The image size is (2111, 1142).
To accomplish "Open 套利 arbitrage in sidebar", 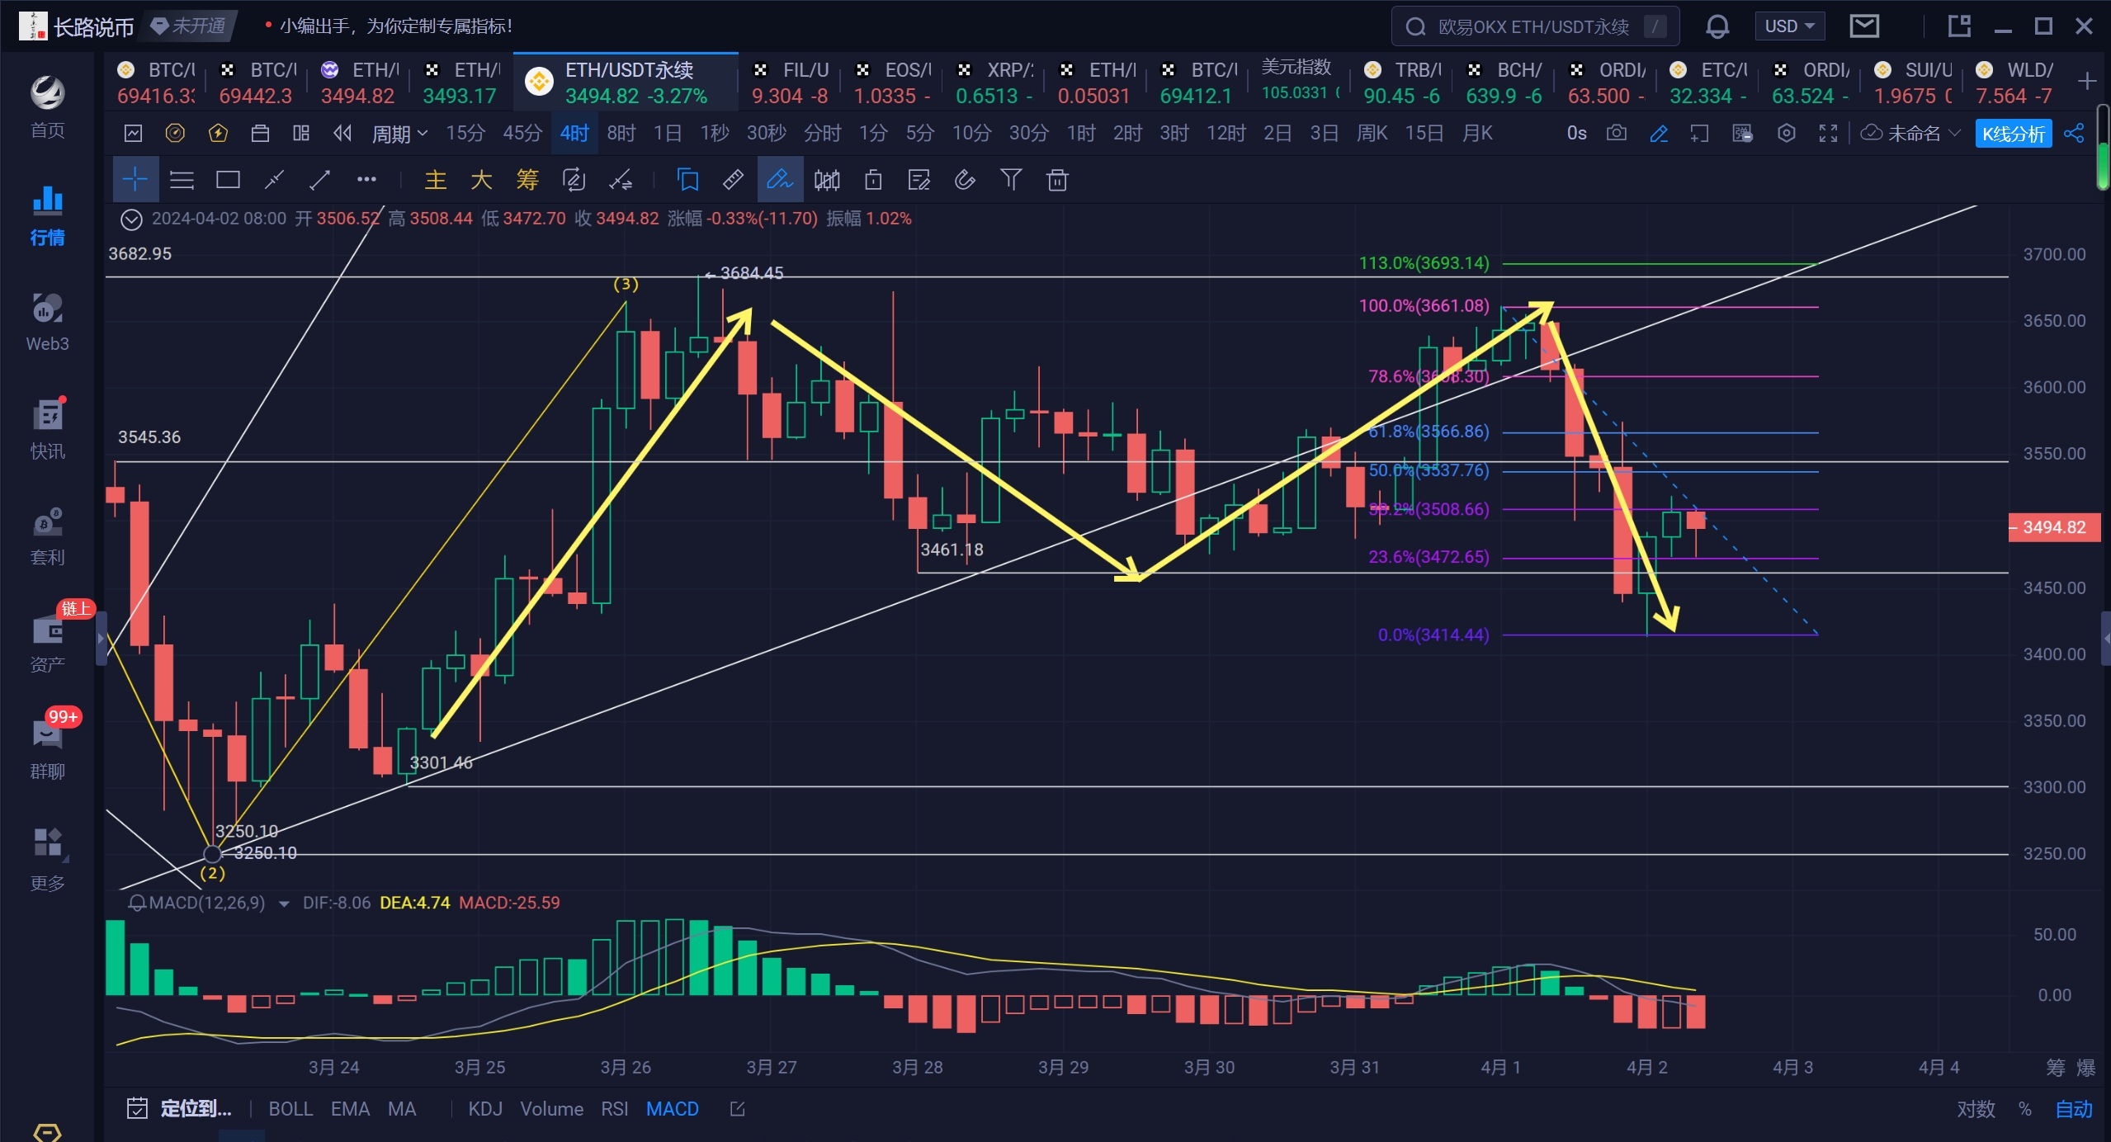I will click(x=47, y=536).
